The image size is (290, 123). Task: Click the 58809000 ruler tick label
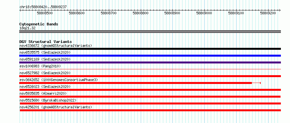tap(204, 13)
